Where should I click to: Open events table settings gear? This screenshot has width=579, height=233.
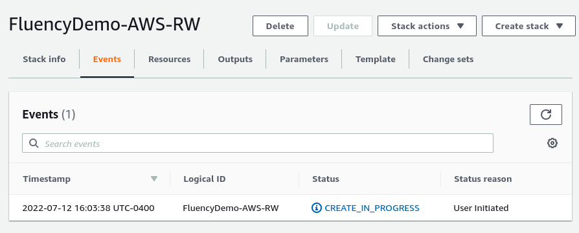(x=552, y=143)
